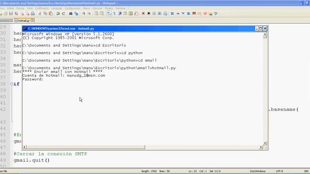Click the ABC spell check icon
Image resolution: width=310 pixels, height=174 pixels.
point(194,14)
